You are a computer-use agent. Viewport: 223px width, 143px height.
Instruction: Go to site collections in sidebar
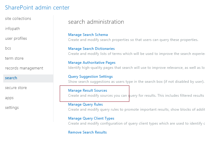[18, 19]
